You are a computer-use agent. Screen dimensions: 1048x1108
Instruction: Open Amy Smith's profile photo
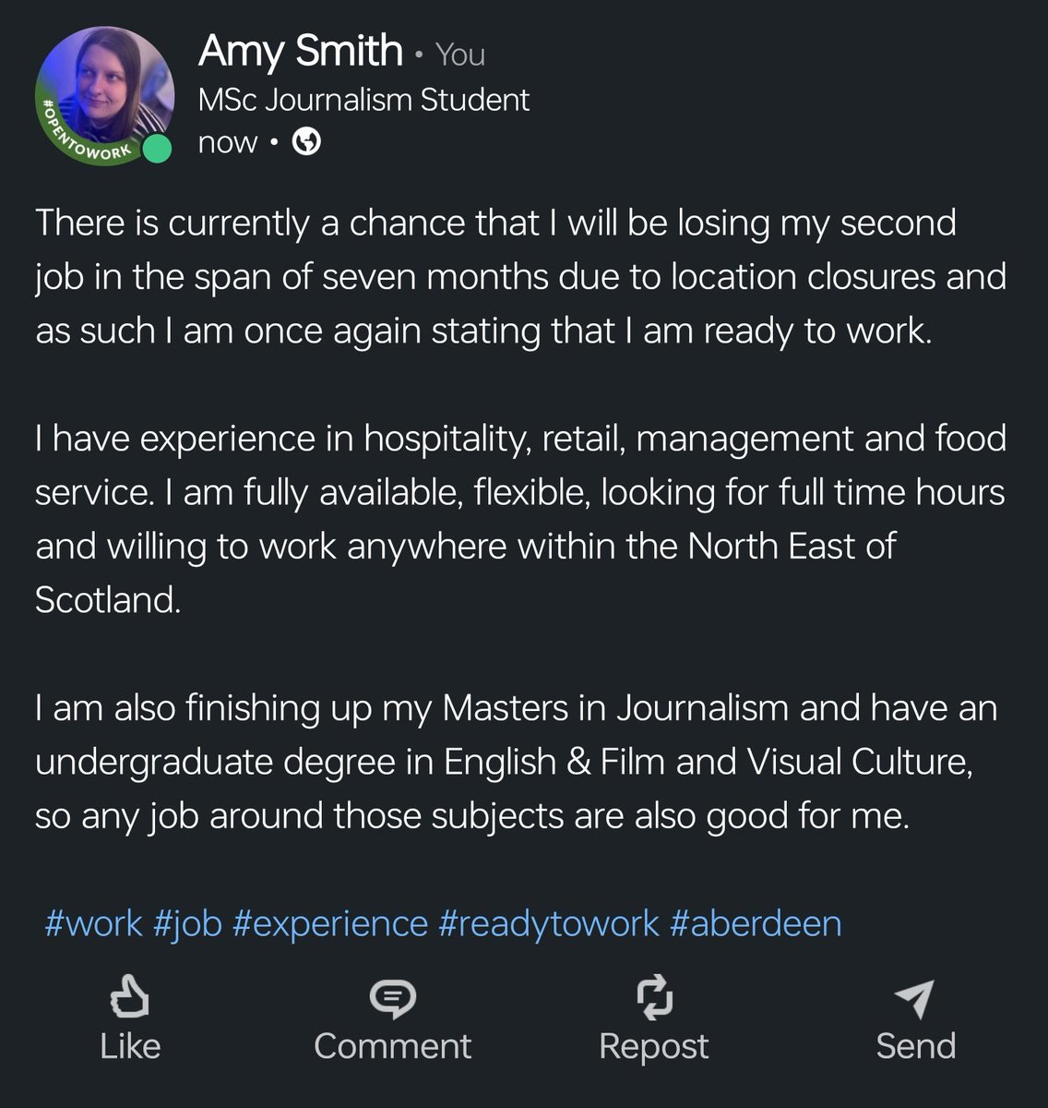coord(104,92)
